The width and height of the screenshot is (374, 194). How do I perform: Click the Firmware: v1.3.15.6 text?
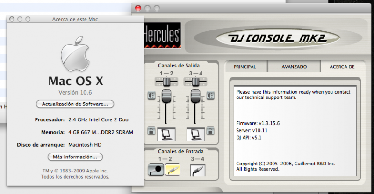click(258, 124)
